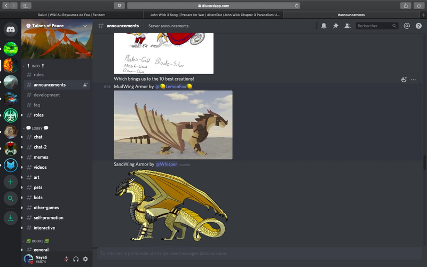
Task: Toggle microphone mute
Action: click(66, 259)
